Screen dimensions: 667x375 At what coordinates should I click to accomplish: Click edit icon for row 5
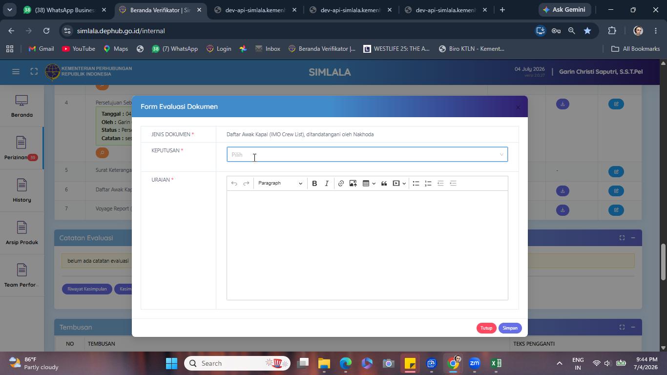(616, 172)
